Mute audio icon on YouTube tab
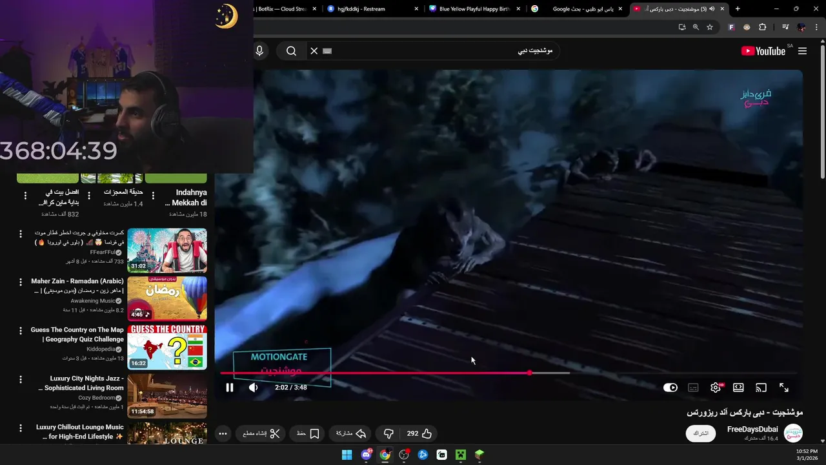The image size is (826, 465). [x=712, y=9]
